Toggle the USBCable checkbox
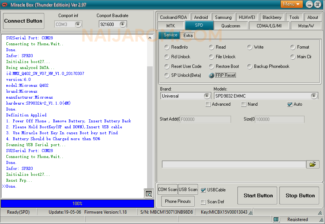This screenshot has width=325, height=224. click(203, 190)
